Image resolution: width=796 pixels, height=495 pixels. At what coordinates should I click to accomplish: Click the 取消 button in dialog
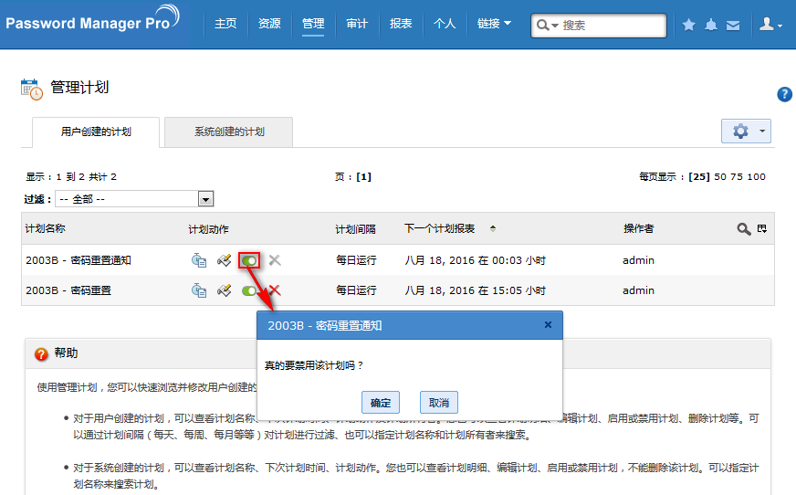438,403
